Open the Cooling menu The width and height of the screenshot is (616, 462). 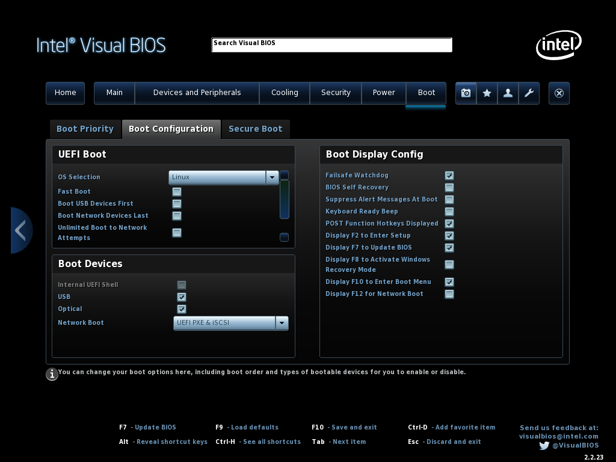coord(285,93)
